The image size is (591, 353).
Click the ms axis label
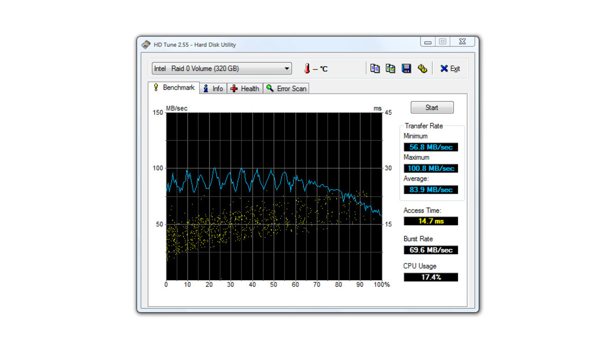(377, 108)
